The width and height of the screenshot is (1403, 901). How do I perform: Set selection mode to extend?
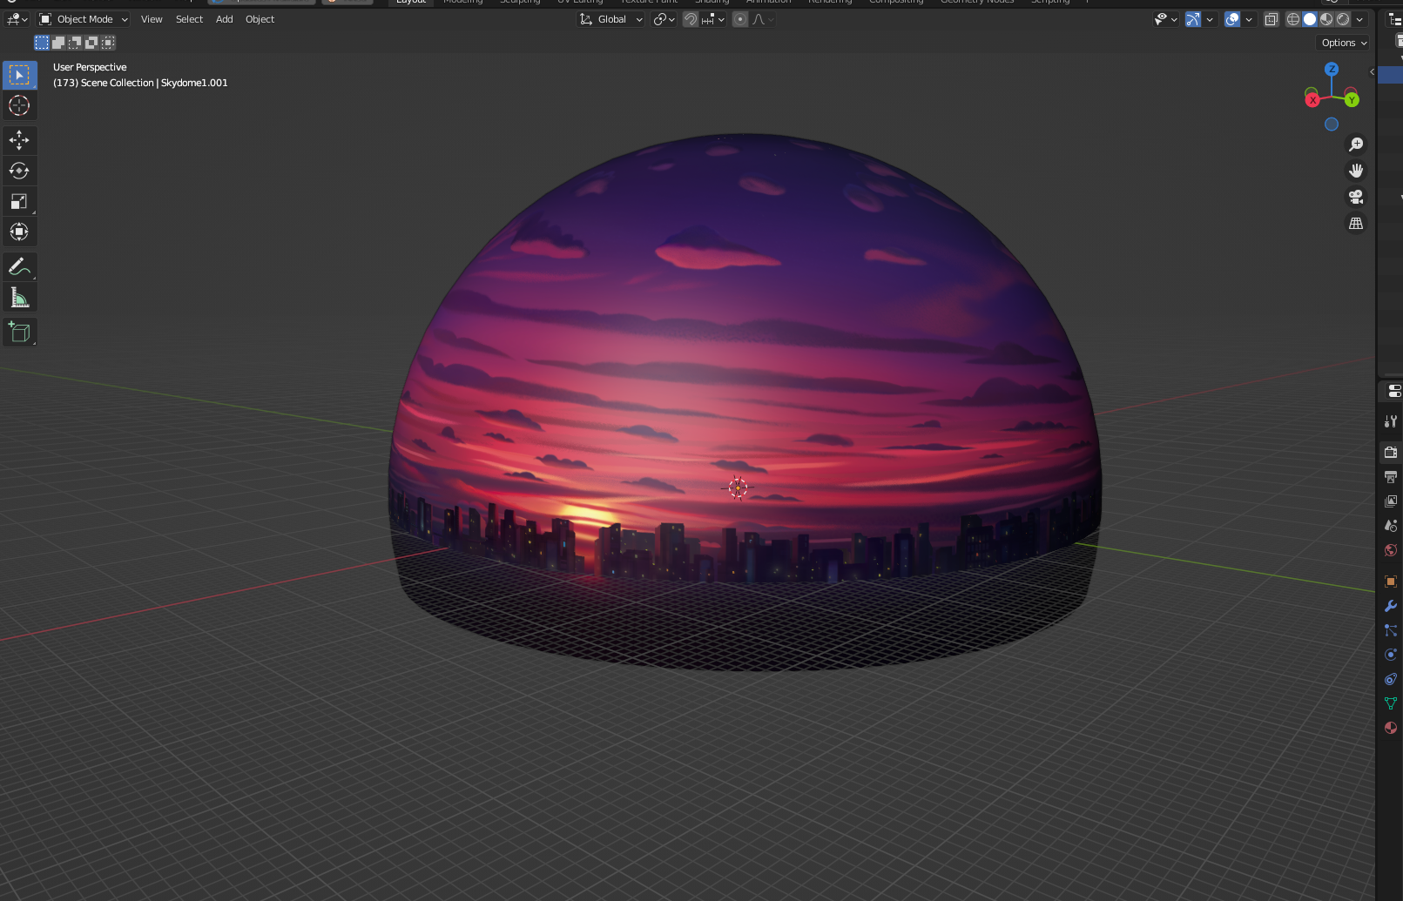point(58,43)
